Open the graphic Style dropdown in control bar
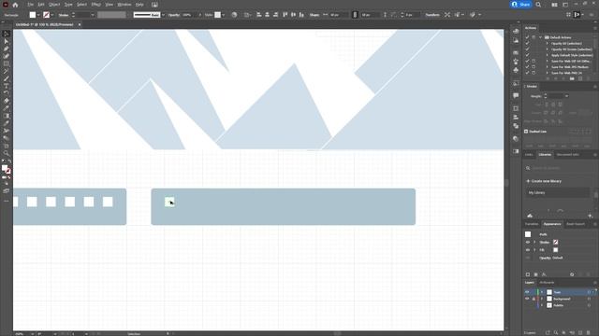 point(224,15)
